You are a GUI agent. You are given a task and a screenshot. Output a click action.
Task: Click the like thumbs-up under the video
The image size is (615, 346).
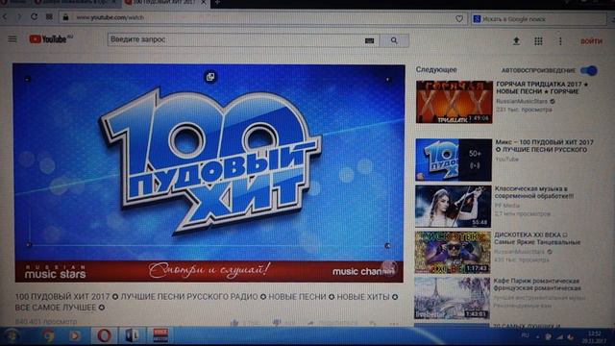coord(234,323)
